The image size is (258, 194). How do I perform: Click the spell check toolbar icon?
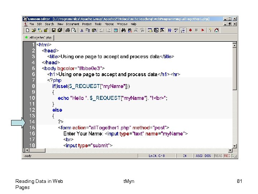coord(176,30)
